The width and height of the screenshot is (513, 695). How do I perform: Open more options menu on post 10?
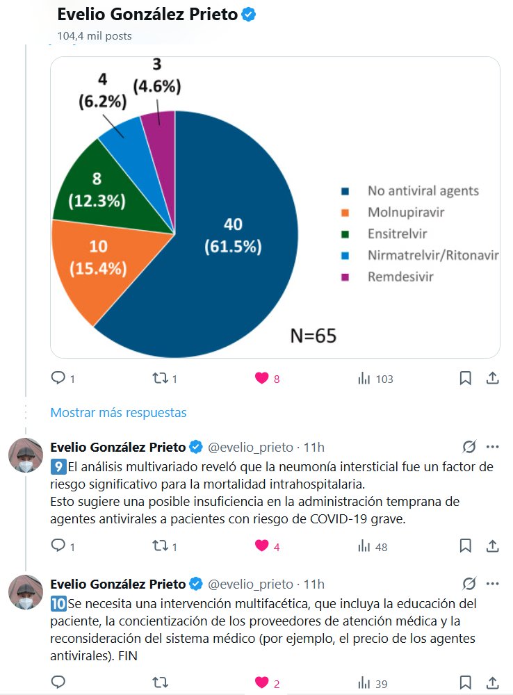(493, 584)
